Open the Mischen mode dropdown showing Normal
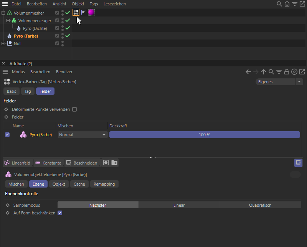Image resolution: width=307 pixels, height=247 pixels. click(x=83, y=135)
